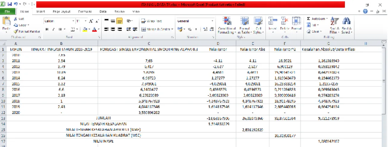388x147 pixels.
Task: Open Cell Styles gallery
Action: click(x=258, y=25)
